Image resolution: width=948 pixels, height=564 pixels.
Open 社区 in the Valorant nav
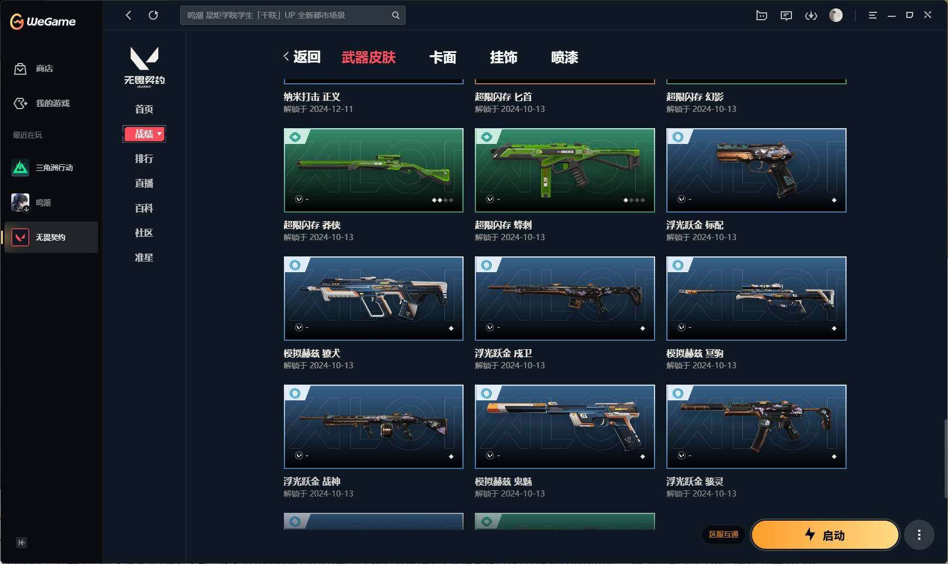tap(144, 233)
